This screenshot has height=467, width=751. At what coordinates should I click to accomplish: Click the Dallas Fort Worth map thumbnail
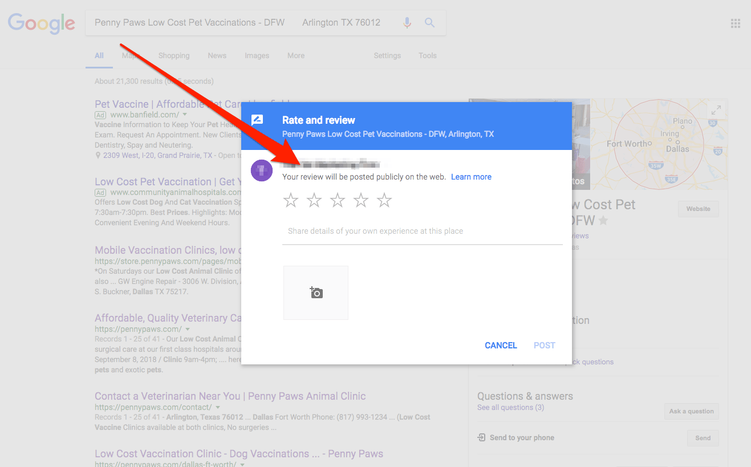[659, 144]
